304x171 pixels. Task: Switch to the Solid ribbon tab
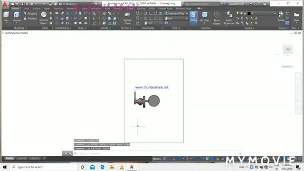point(26,9)
